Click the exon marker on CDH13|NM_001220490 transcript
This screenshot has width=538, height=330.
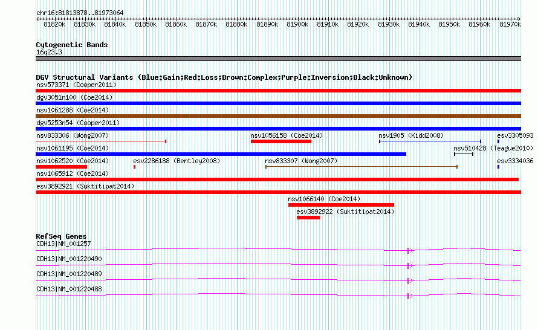(408, 266)
